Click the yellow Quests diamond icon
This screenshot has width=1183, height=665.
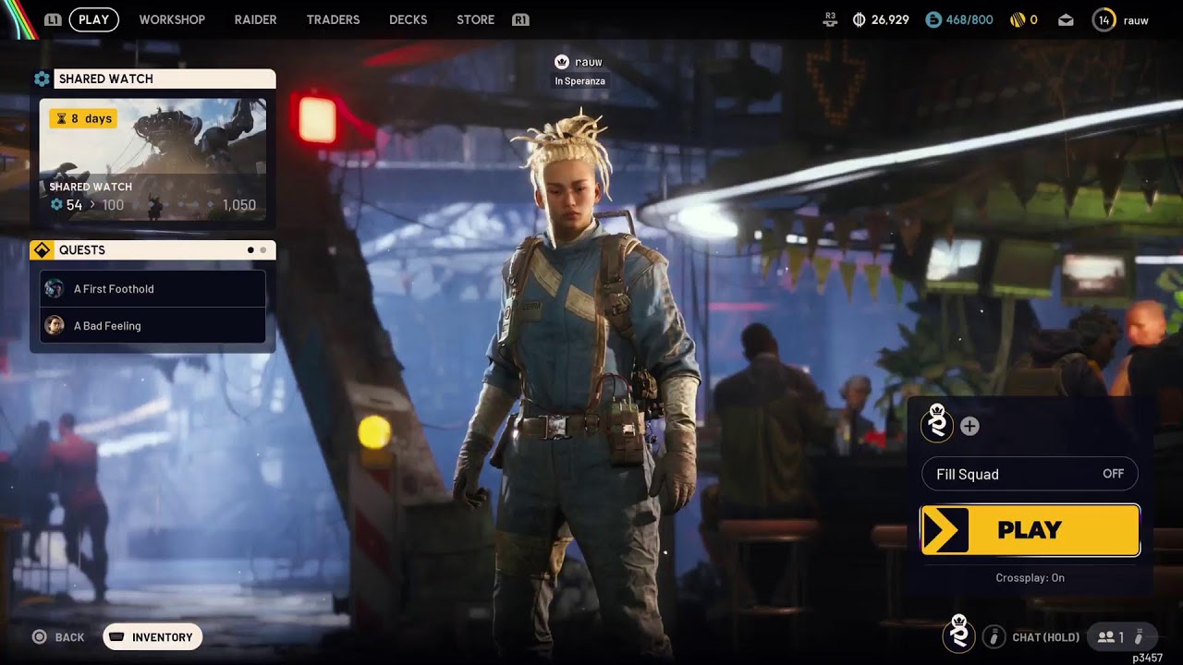click(x=42, y=250)
